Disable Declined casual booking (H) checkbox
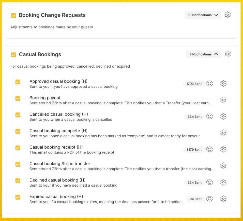This screenshot has height=221, width=243. click(x=18, y=181)
